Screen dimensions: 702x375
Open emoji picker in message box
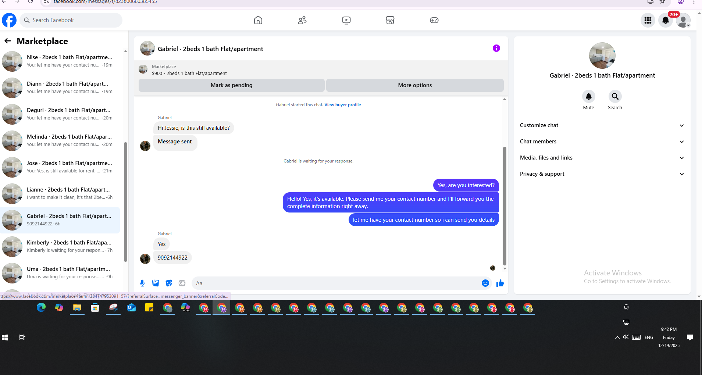click(485, 283)
